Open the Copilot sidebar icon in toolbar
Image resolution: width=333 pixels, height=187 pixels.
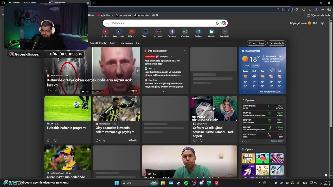tap(329, 9)
